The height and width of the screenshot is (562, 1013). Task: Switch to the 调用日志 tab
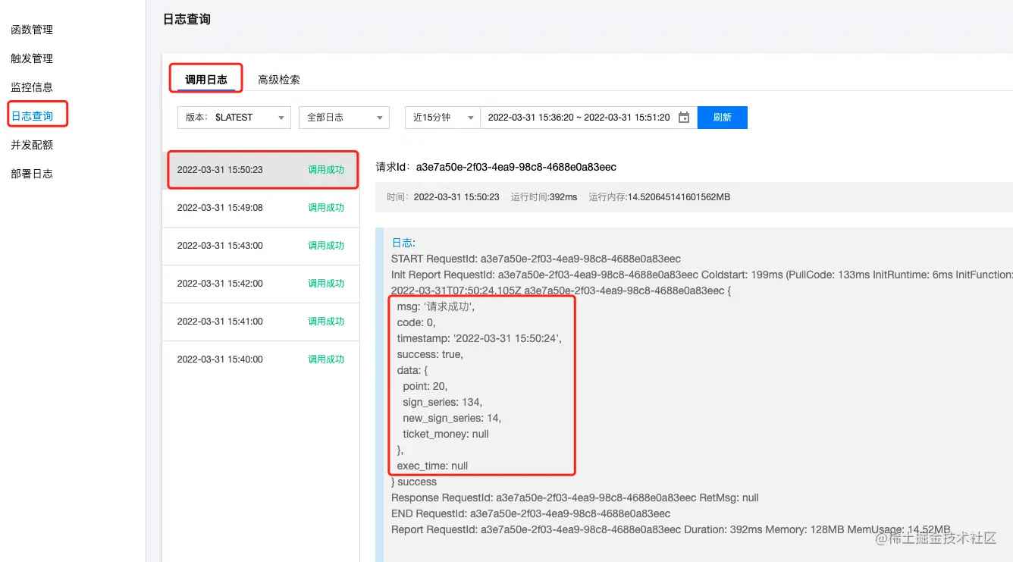coord(206,79)
